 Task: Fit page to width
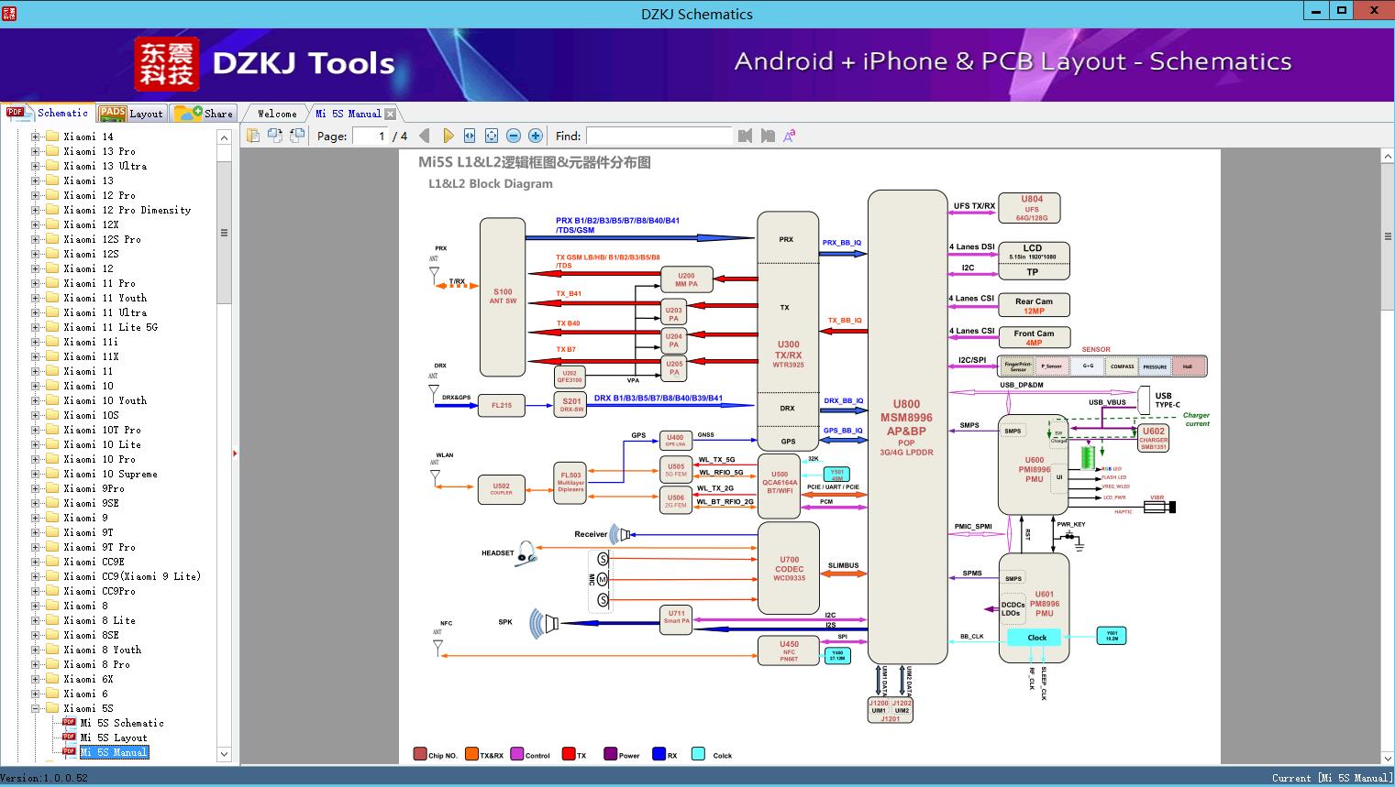(x=470, y=136)
